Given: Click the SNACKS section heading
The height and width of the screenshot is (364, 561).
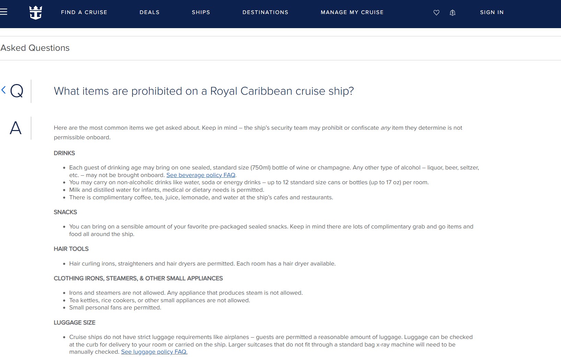Looking at the screenshot, I should (x=66, y=212).
